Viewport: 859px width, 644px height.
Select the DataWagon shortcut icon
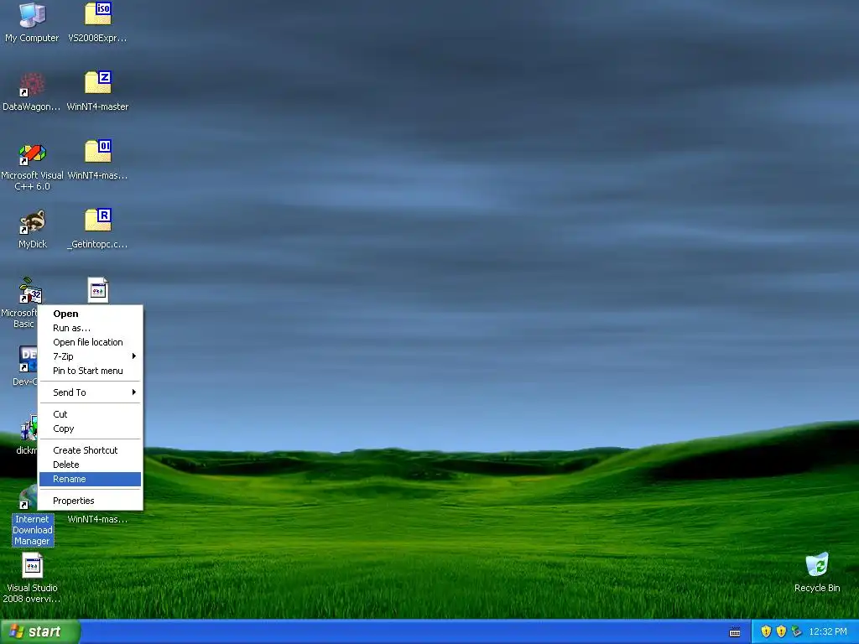pos(32,85)
